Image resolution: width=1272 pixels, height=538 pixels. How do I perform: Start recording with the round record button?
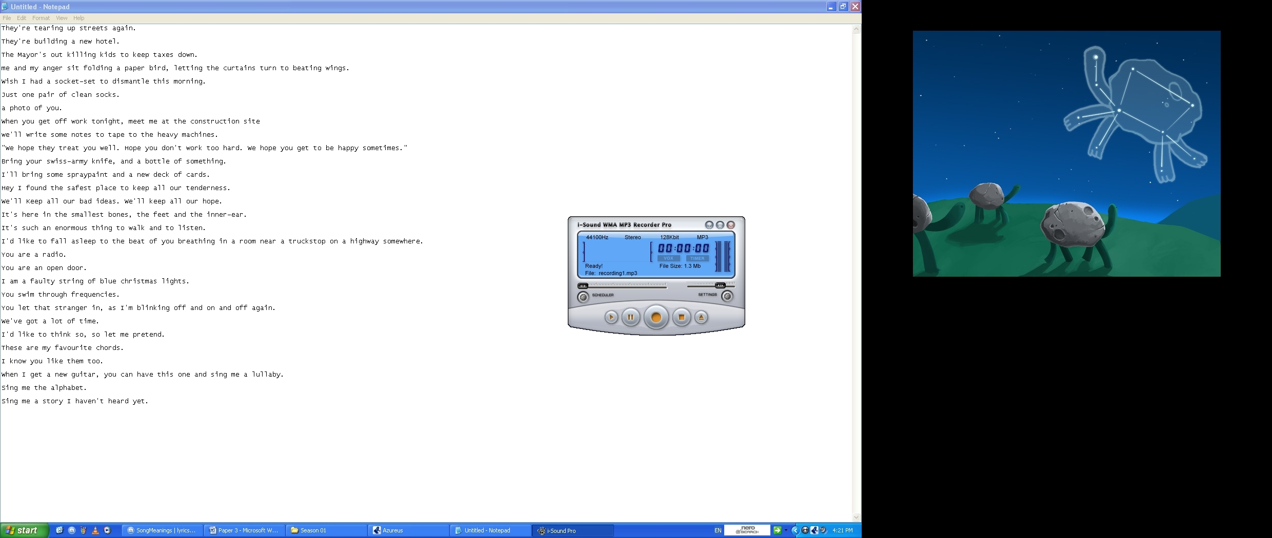pyautogui.click(x=656, y=318)
